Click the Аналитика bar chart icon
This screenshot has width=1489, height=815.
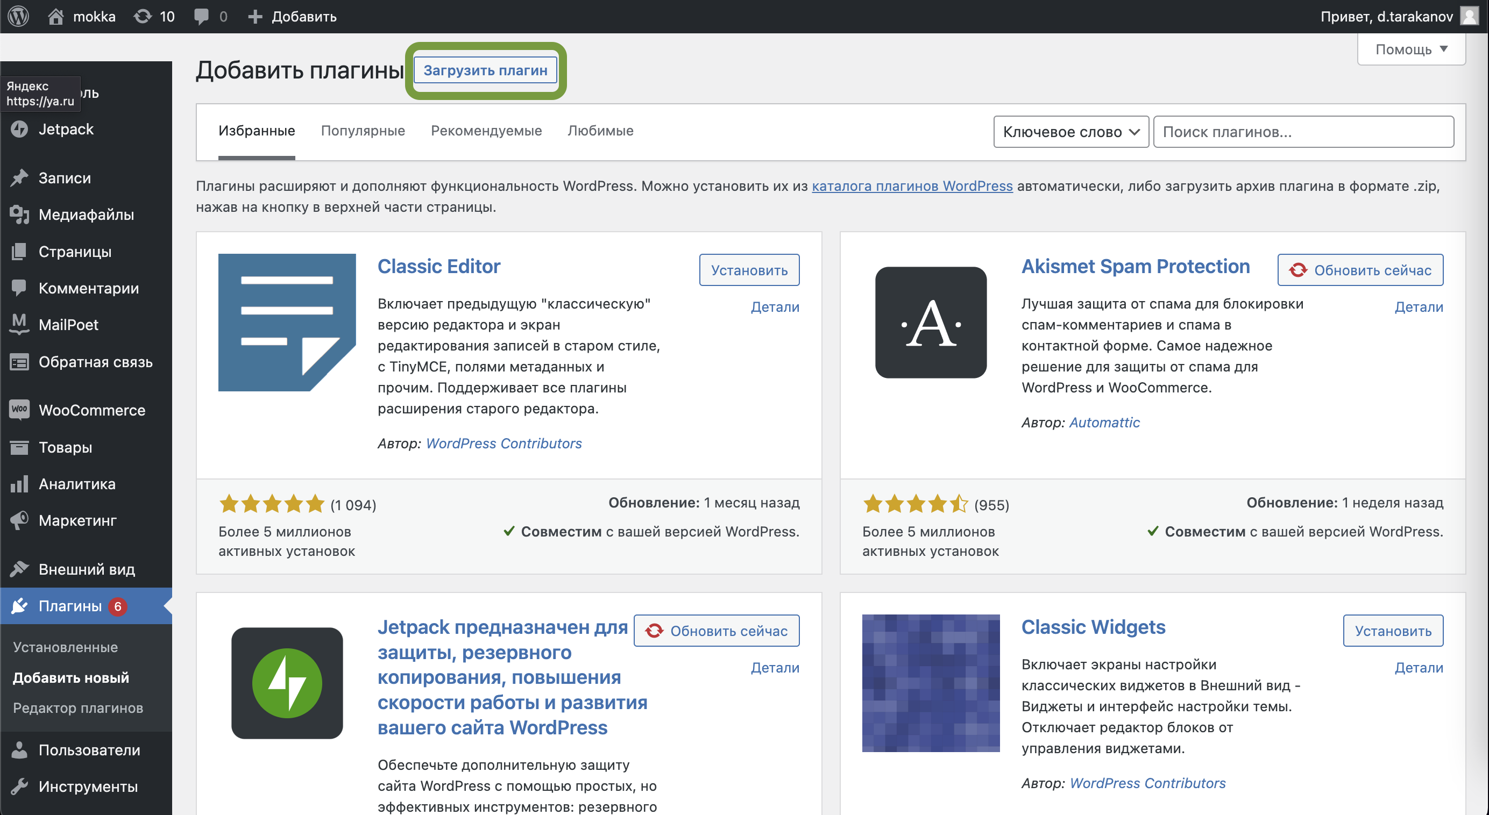point(19,484)
